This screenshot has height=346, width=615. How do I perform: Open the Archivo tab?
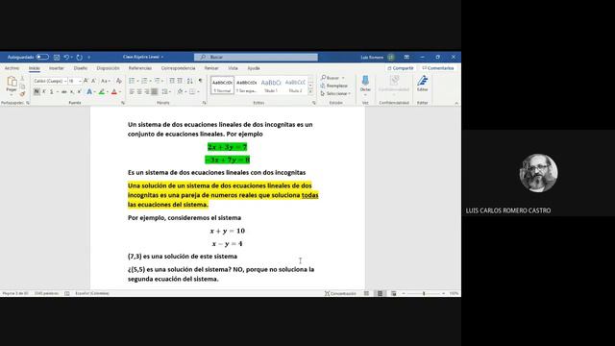(12, 68)
